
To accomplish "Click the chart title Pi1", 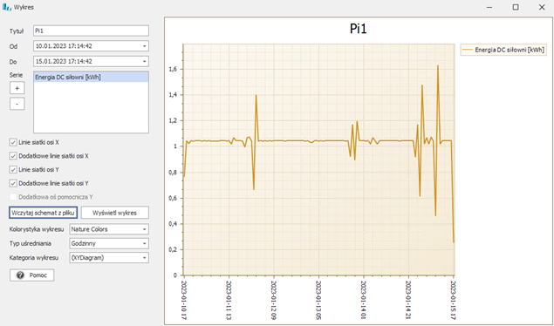I will click(x=359, y=29).
